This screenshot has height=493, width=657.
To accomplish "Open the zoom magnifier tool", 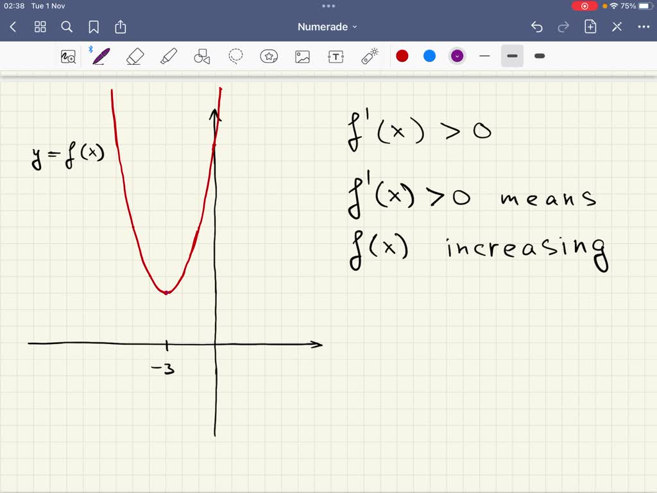I will [x=69, y=56].
